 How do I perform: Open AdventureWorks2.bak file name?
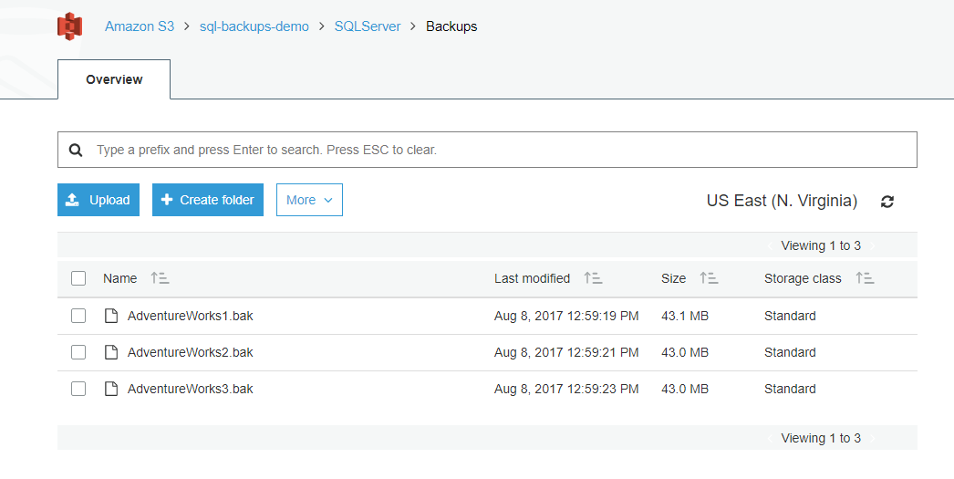point(191,352)
